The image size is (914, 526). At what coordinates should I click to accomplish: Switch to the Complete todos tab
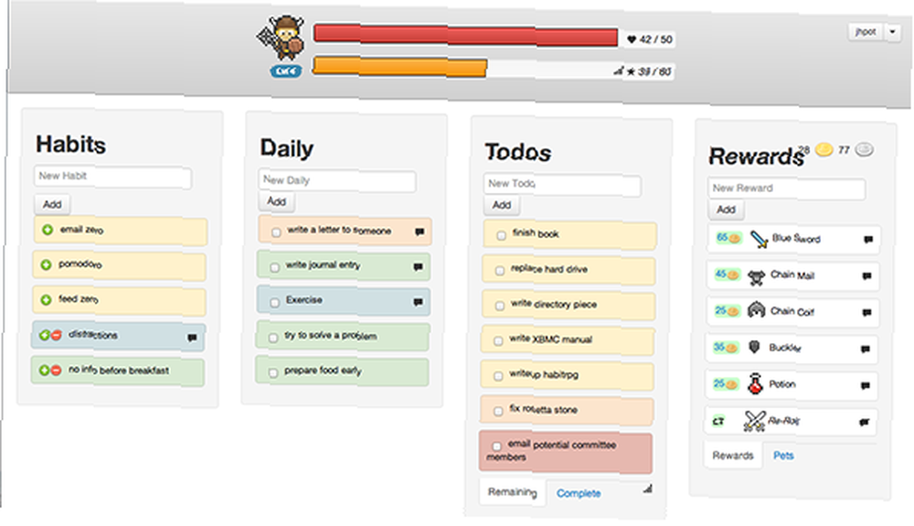[579, 493]
